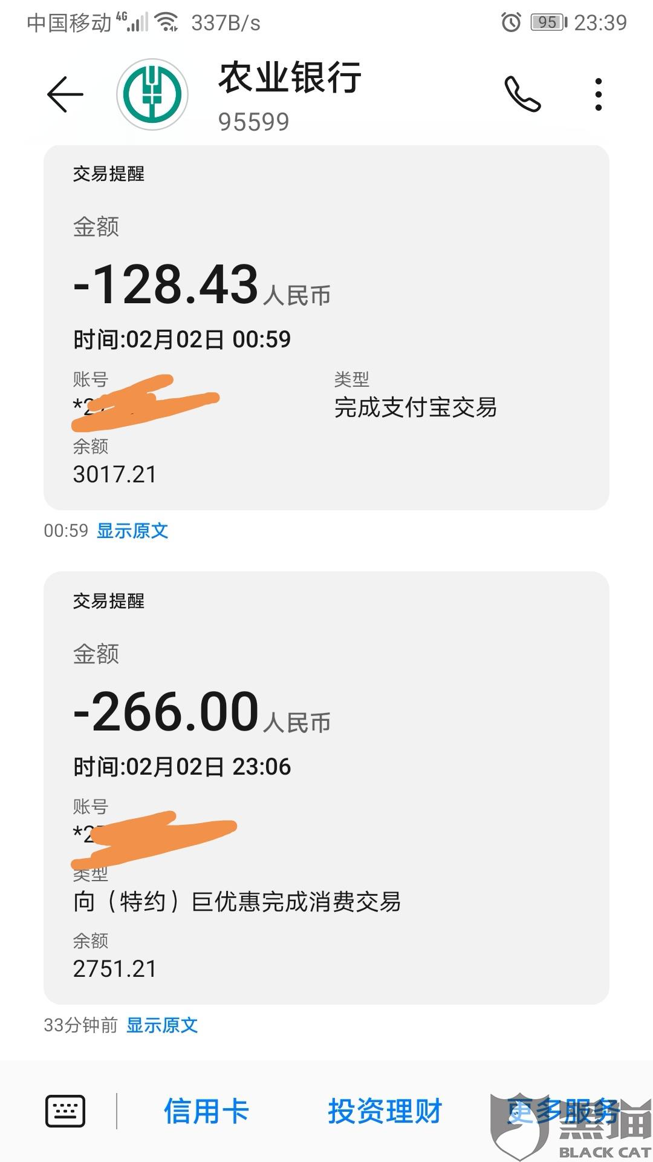Tap the back arrow icon

pos(65,94)
